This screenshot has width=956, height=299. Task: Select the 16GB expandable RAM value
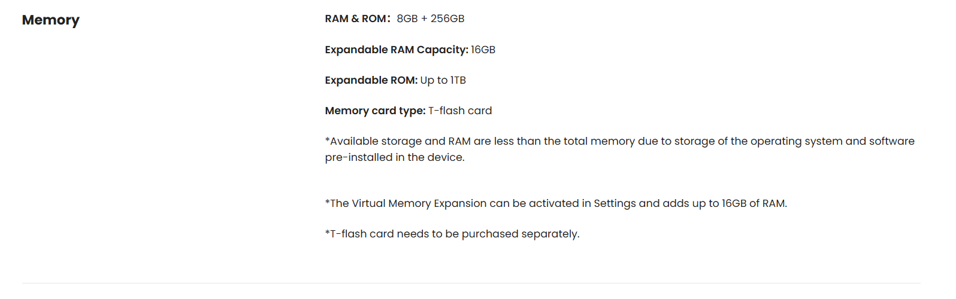483,50
